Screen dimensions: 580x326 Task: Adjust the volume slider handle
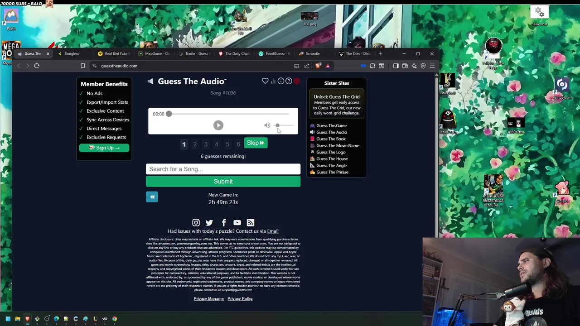coord(277,125)
